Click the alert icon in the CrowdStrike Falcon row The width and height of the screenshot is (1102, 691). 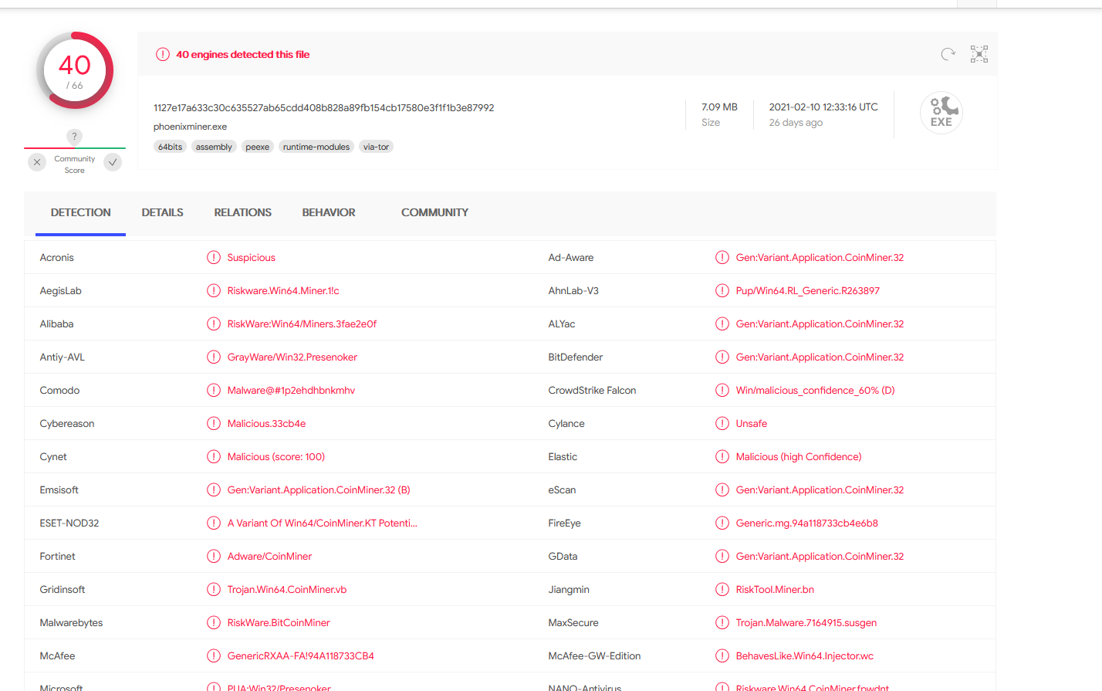point(722,391)
